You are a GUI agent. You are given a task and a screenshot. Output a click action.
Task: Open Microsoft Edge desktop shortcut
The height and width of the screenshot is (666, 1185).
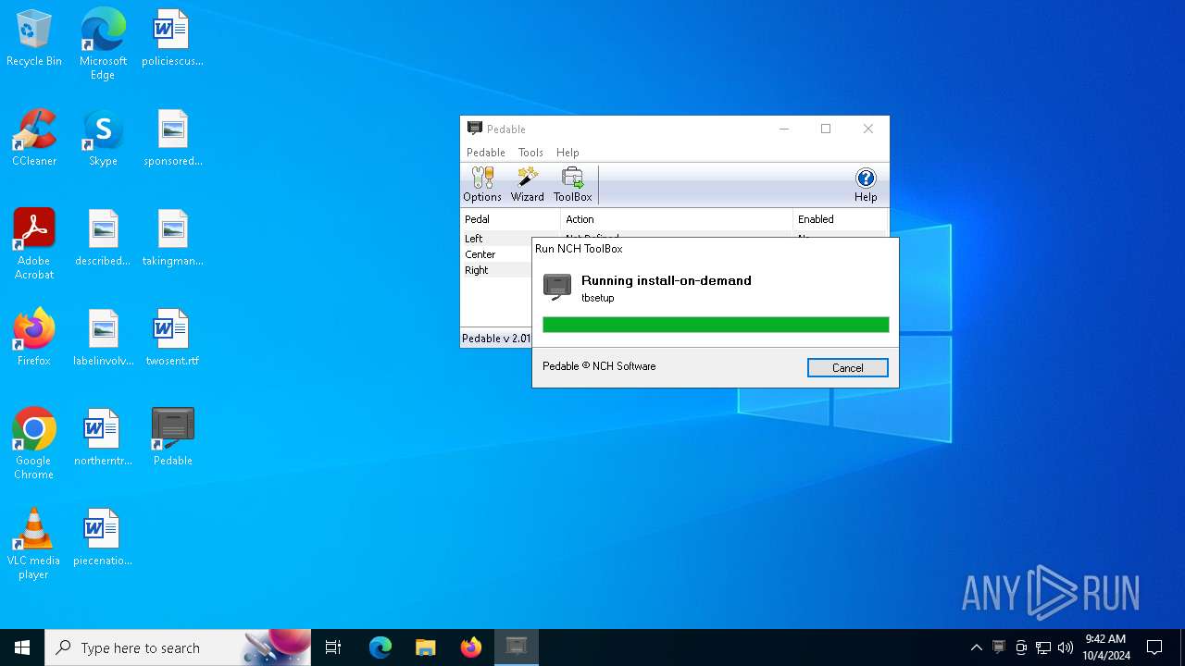tap(103, 43)
